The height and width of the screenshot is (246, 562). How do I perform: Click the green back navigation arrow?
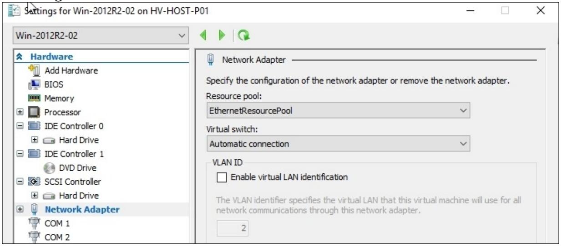204,35
